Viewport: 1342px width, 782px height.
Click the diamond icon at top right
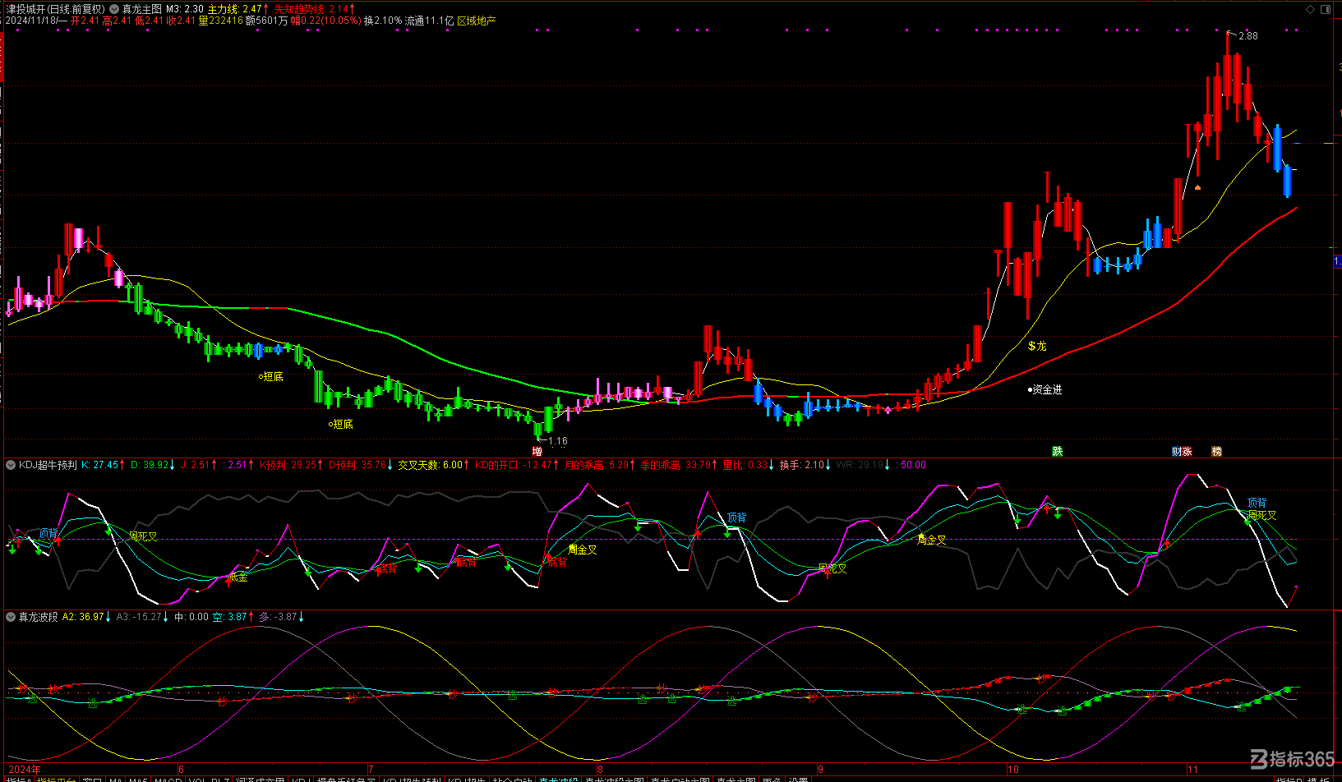[1311, 10]
